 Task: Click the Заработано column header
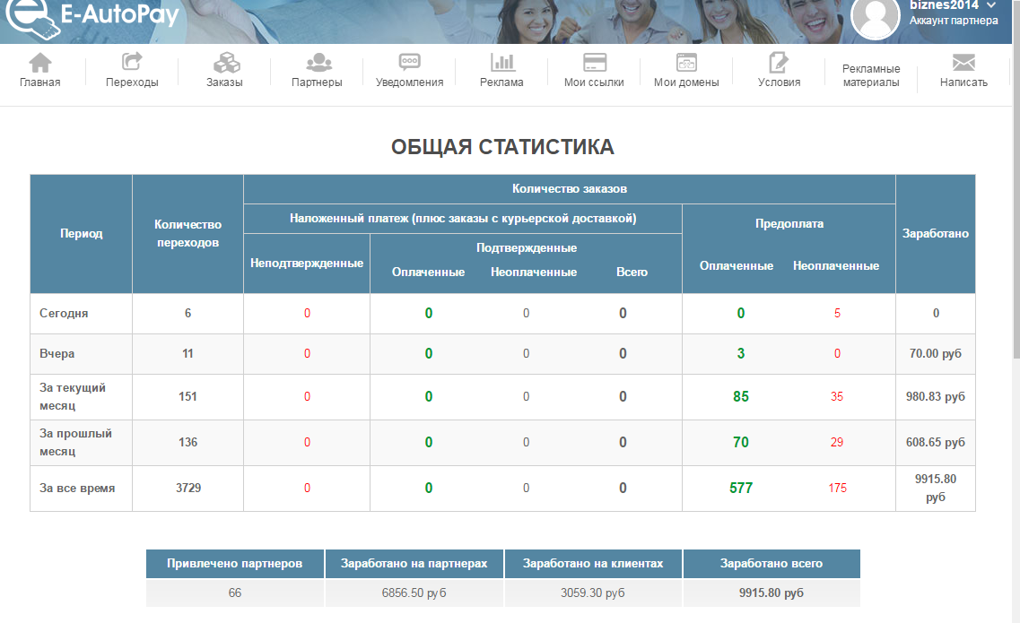[935, 233]
